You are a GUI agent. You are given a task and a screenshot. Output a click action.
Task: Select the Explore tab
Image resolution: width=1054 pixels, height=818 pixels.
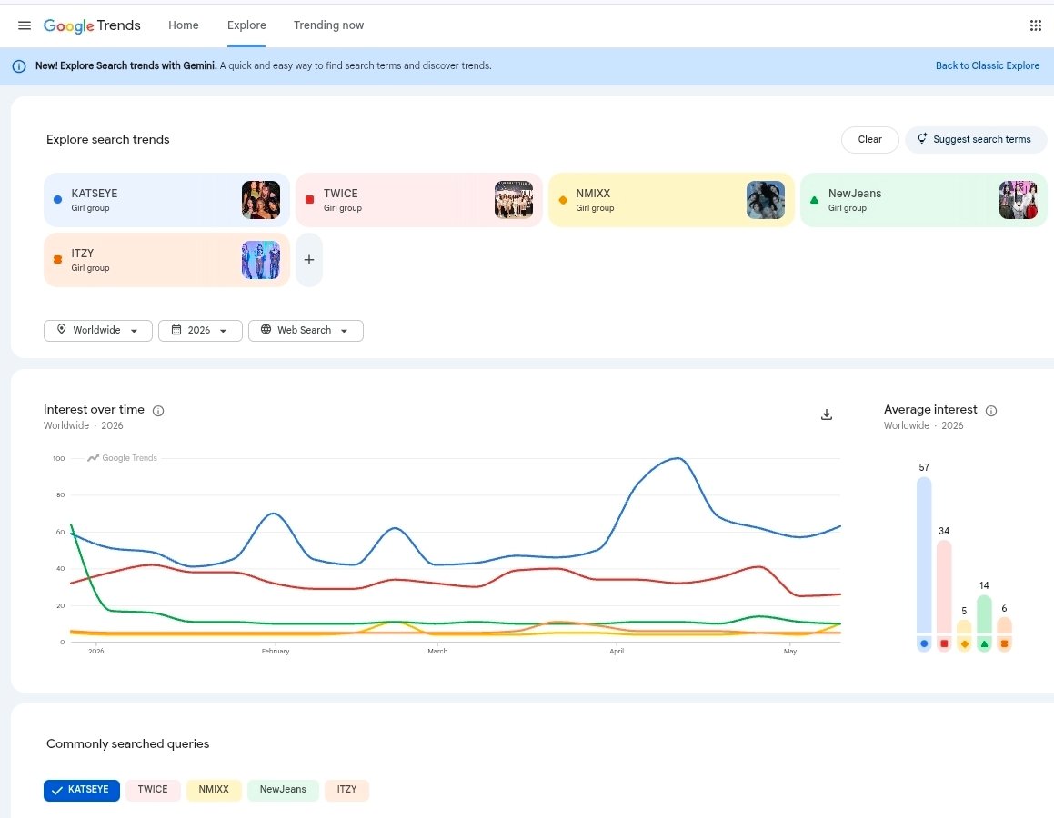point(246,25)
